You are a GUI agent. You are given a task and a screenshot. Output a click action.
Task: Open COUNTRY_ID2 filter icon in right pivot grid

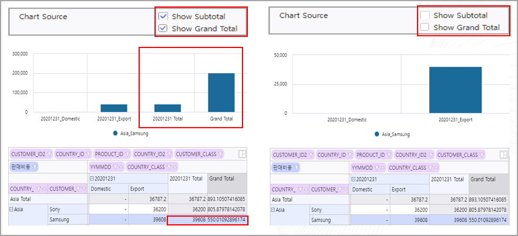[431, 155]
